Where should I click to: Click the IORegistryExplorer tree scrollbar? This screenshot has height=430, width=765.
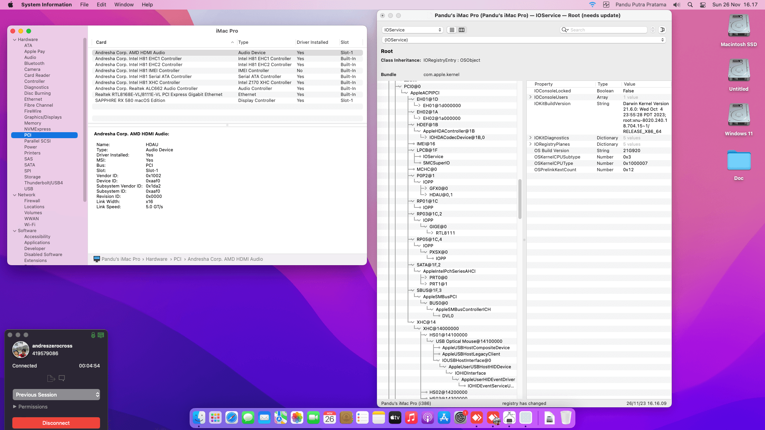click(520, 199)
